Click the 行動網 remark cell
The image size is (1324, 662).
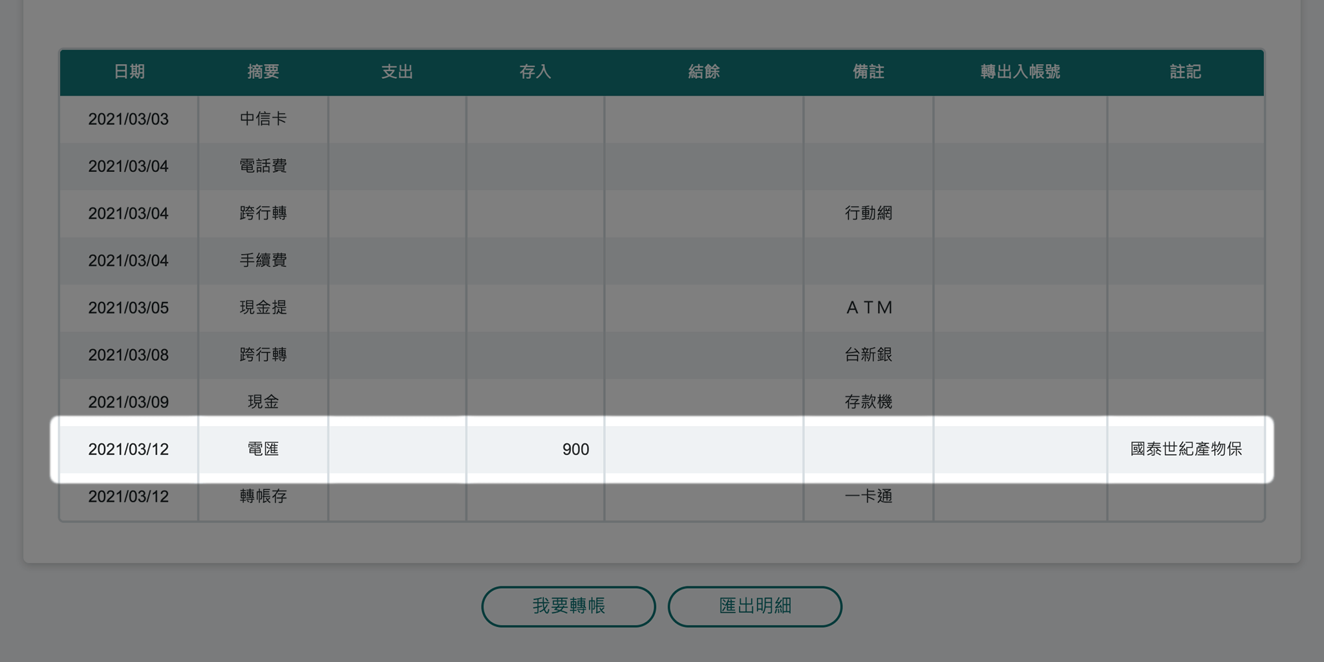point(869,213)
